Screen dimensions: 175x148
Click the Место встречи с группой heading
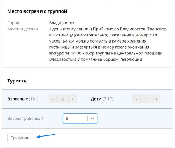(x=37, y=11)
